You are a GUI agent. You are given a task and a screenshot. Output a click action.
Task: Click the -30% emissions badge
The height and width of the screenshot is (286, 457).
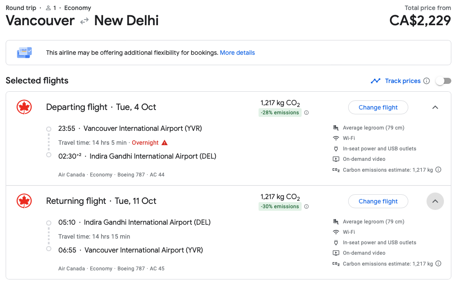click(x=280, y=206)
